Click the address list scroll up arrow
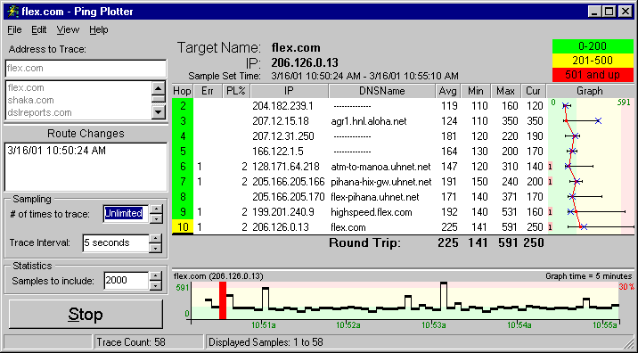The image size is (638, 353). [x=158, y=88]
